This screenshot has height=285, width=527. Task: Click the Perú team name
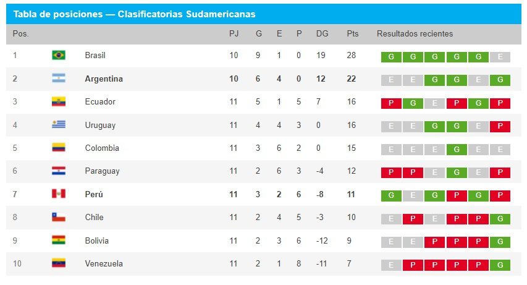click(94, 194)
